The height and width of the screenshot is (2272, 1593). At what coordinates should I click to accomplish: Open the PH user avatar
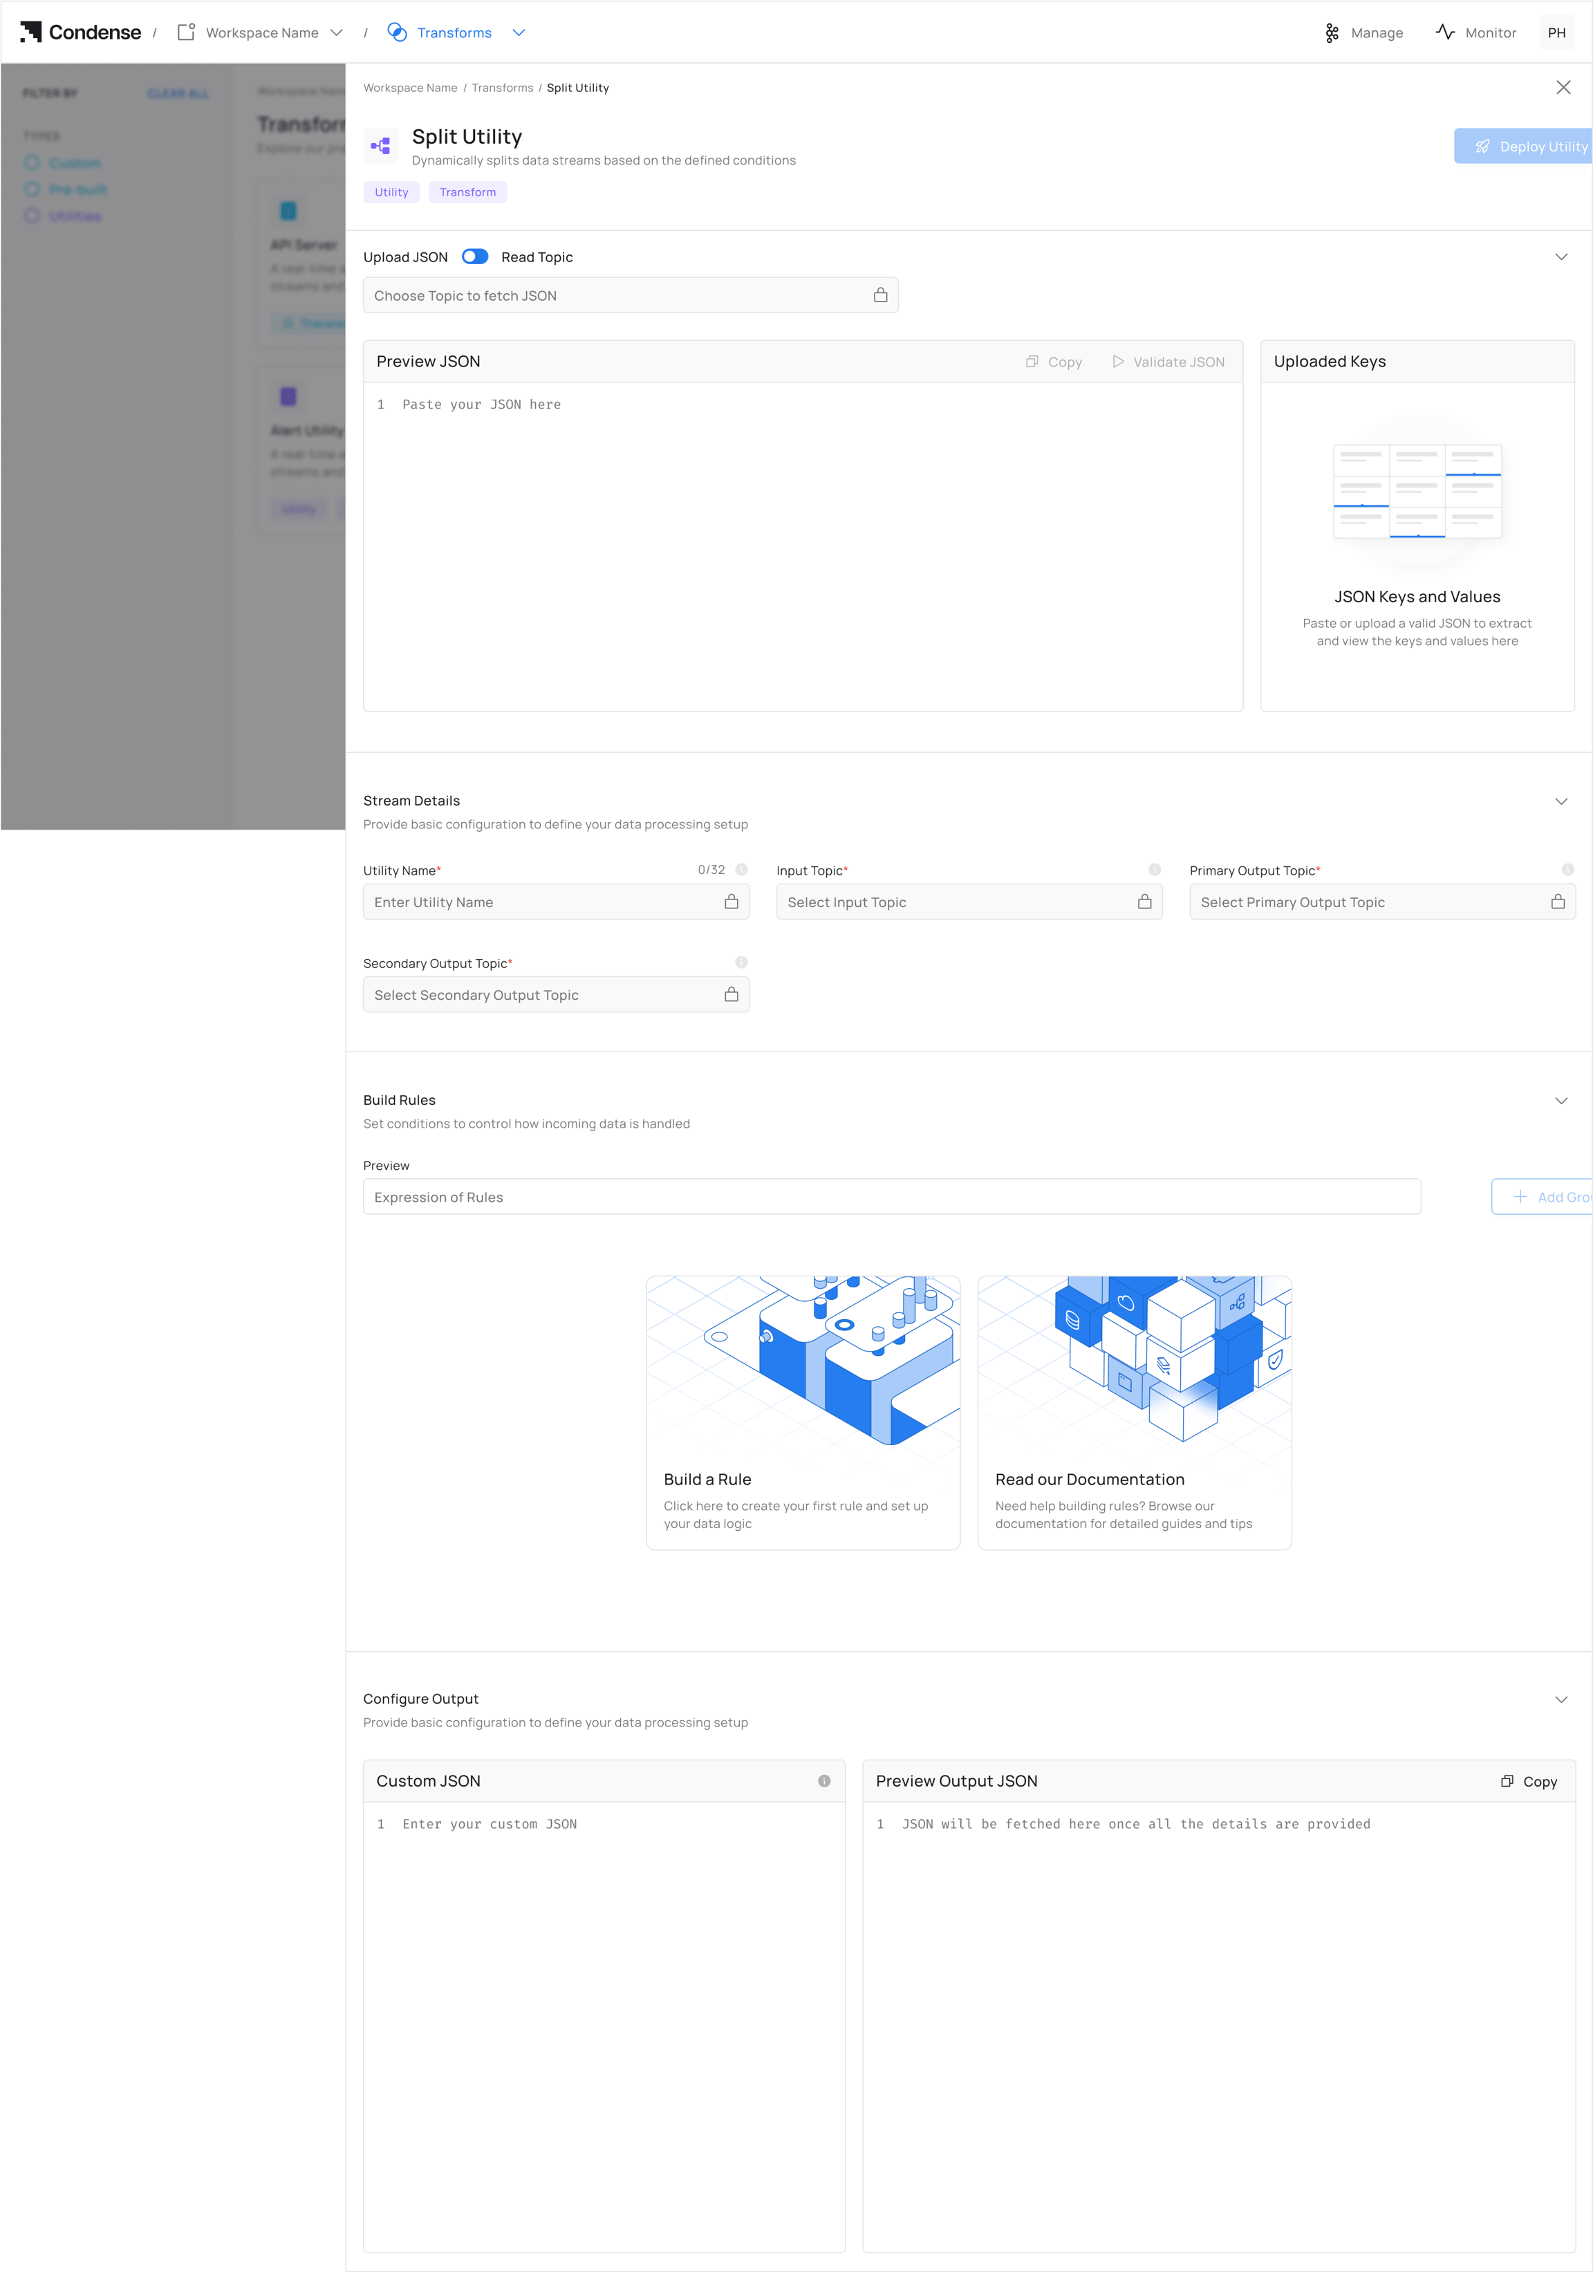(1556, 32)
